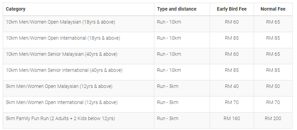Click the RM 160 early bird fee

click(232, 118)
